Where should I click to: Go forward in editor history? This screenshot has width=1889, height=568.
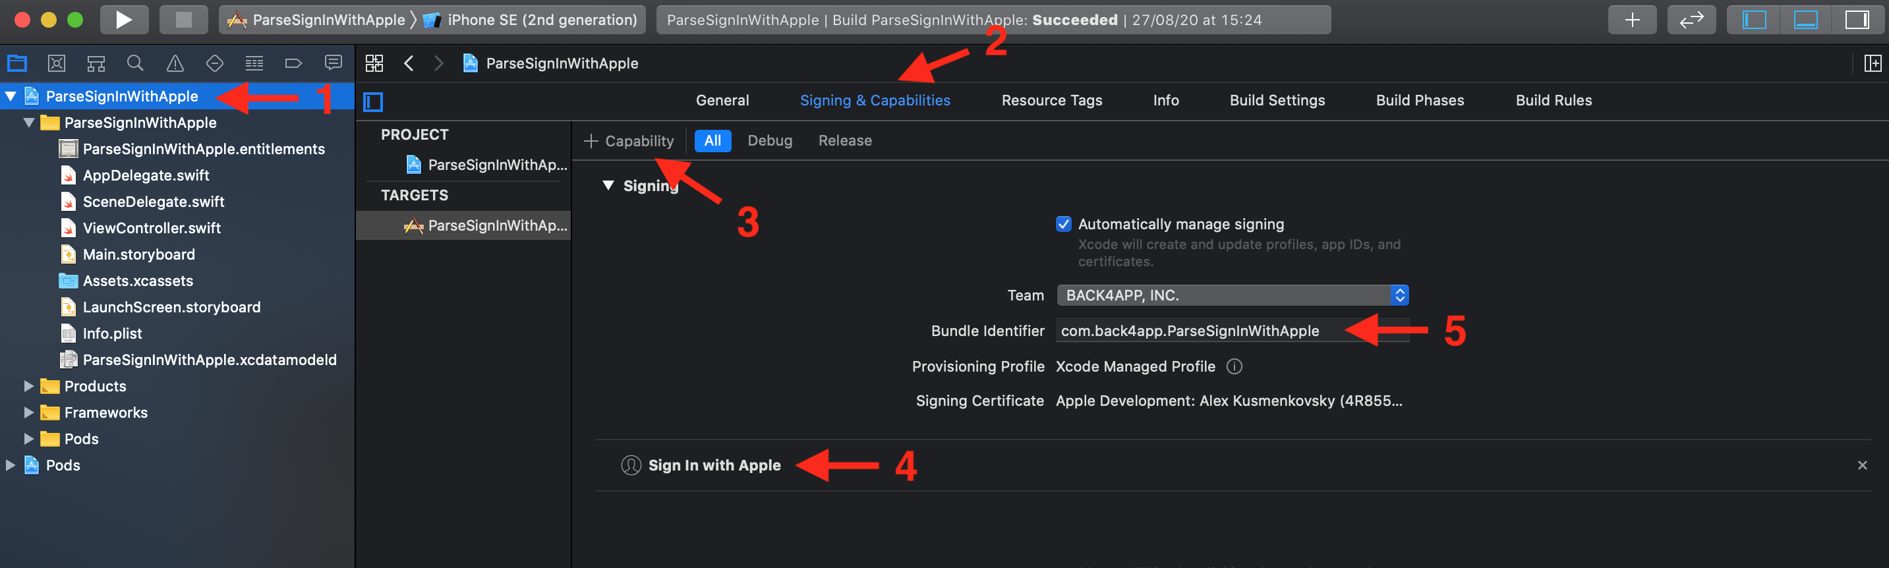438,63
